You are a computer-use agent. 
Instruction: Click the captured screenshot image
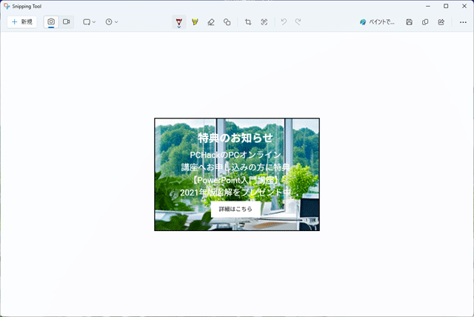coord(237,175)
